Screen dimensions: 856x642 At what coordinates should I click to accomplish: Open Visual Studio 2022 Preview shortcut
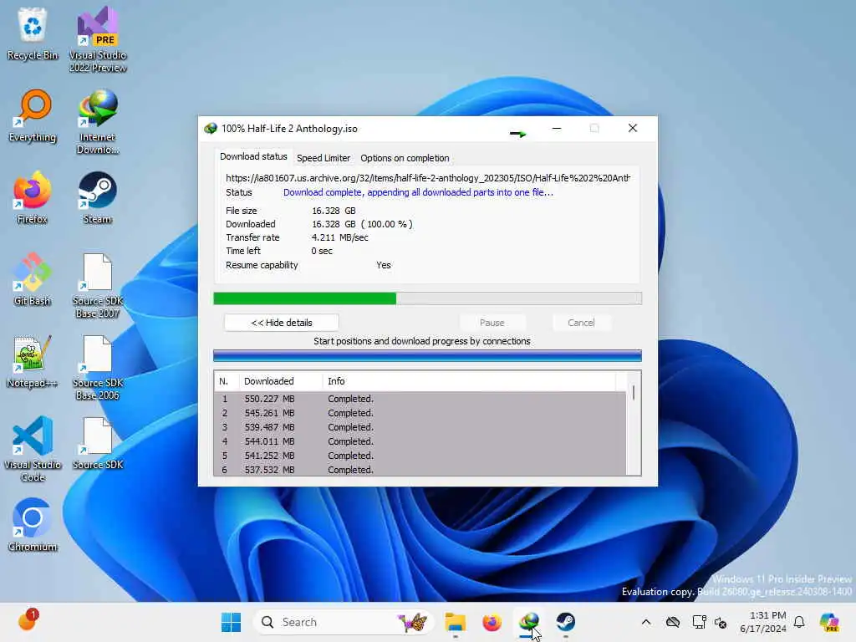point(98,39)
